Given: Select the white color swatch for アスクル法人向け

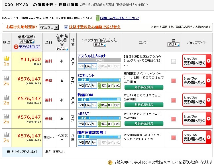Looking at the screenshot, I should click(174, 61).
